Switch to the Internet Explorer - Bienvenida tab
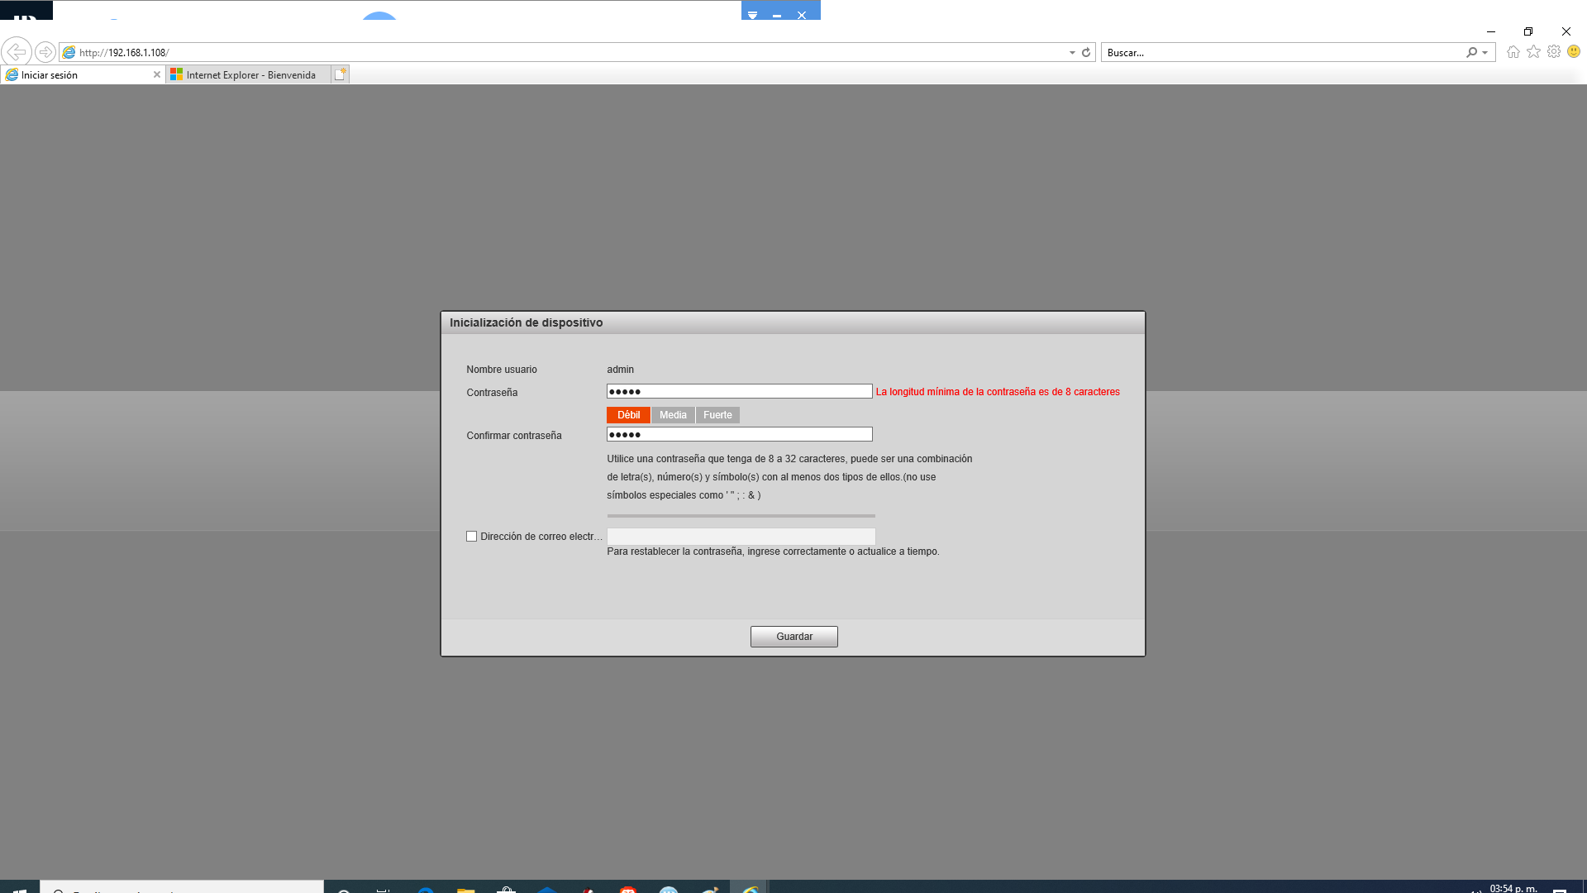1587x893 pixels. (x=248, y=75)
